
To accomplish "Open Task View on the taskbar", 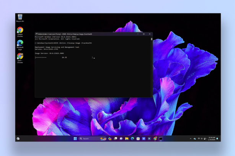I will (x=115, y=138).
